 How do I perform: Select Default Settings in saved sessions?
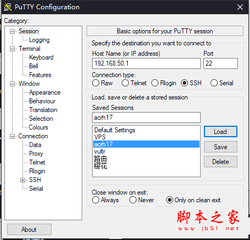(x=146, y=130)
